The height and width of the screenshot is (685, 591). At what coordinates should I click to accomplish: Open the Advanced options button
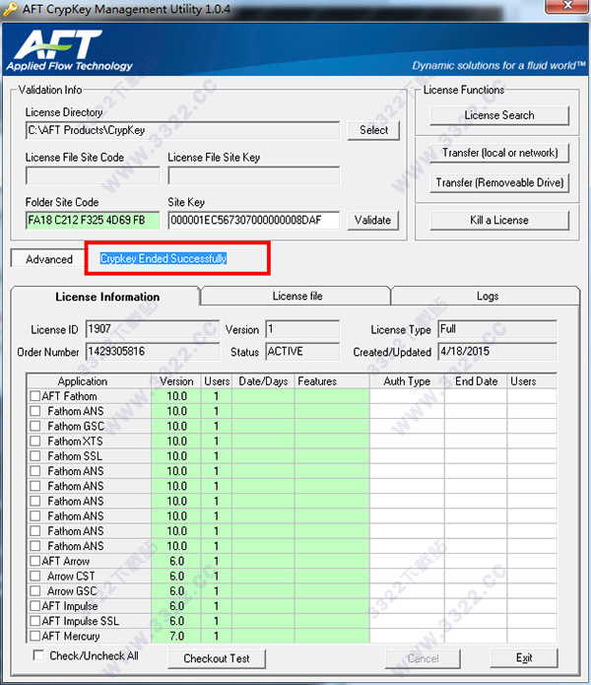coord(48,259)
